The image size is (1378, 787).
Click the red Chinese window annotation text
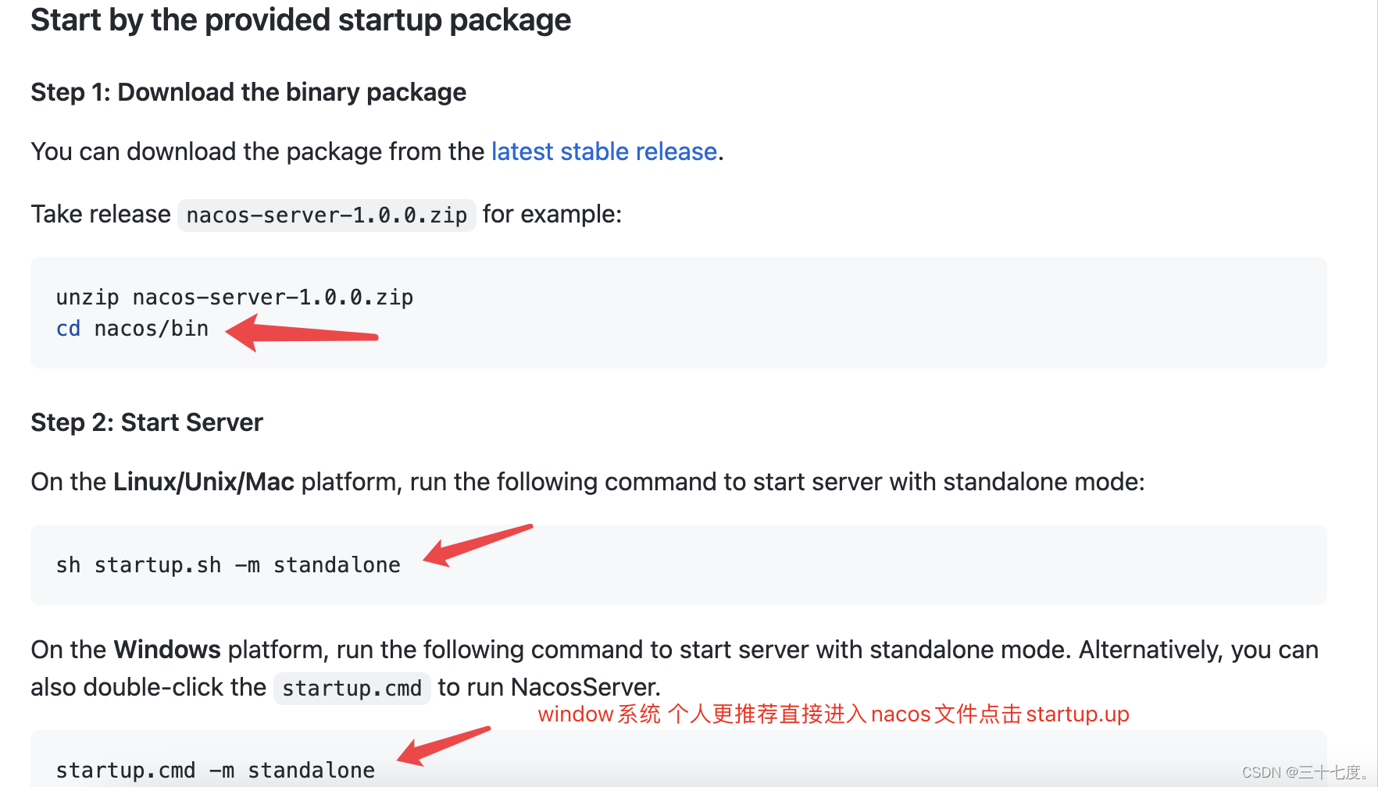click(834, 714)
